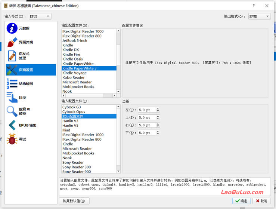
Task: Click output profile list right scroll arrow
Action: click(114, 95)
